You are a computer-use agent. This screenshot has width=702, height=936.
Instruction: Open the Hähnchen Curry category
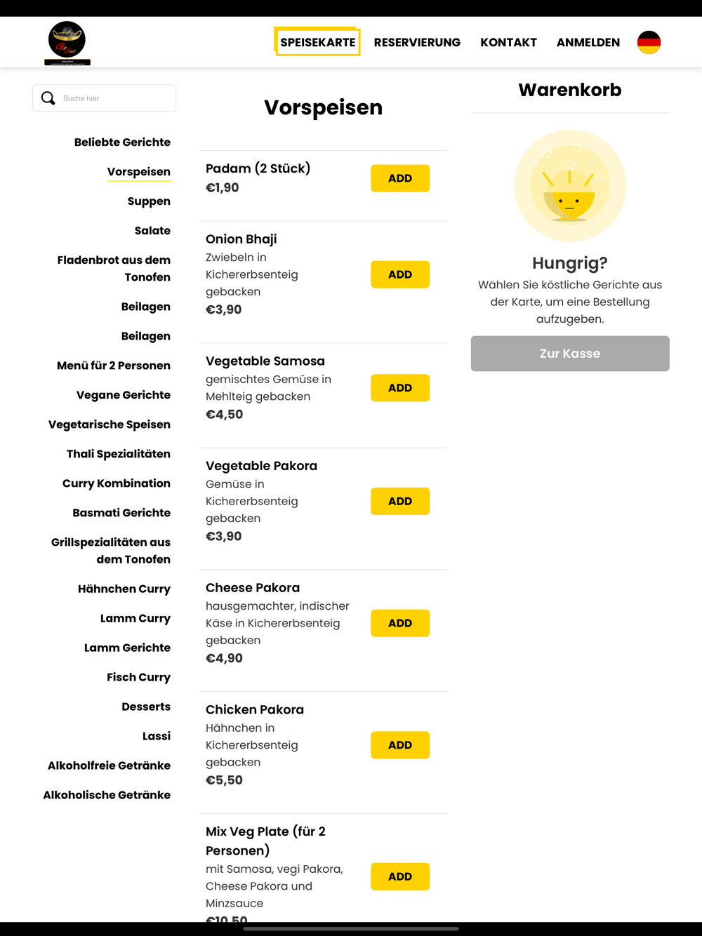point(124,589)
